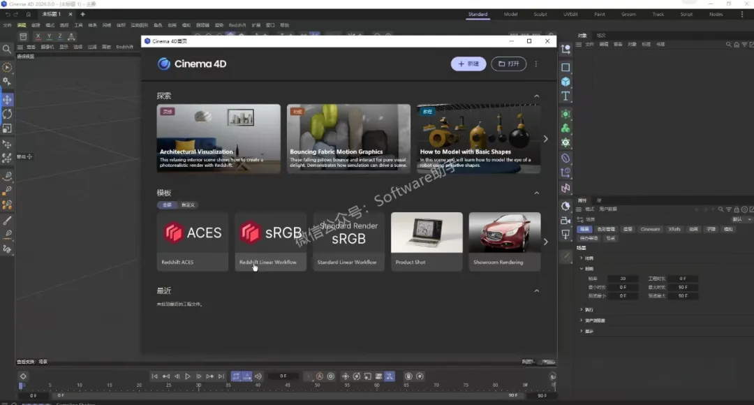
Task: Open the hamburger menu in viewport bar
Action: click(x=20, y=47)
